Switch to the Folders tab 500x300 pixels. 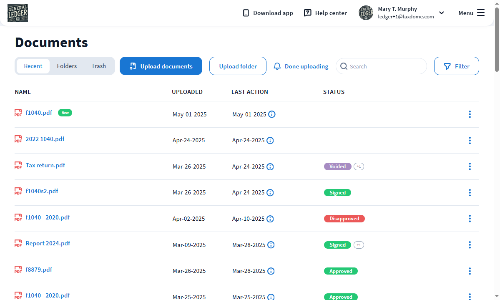67,66
